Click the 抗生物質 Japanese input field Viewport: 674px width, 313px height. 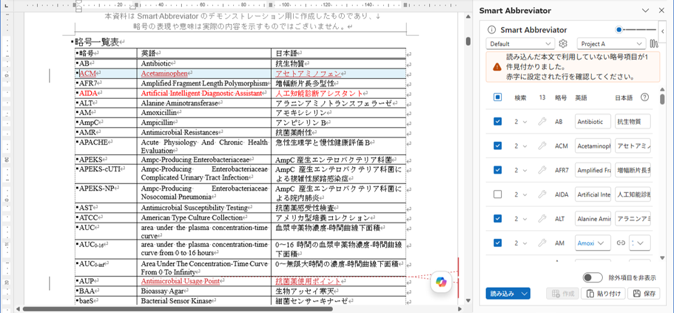point(633,122)
